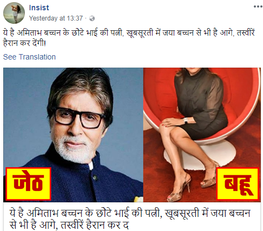The width and height of the screenshot is (263, 231).
Task: Click the man's black-framed glasses
Action: coord(80,117)
